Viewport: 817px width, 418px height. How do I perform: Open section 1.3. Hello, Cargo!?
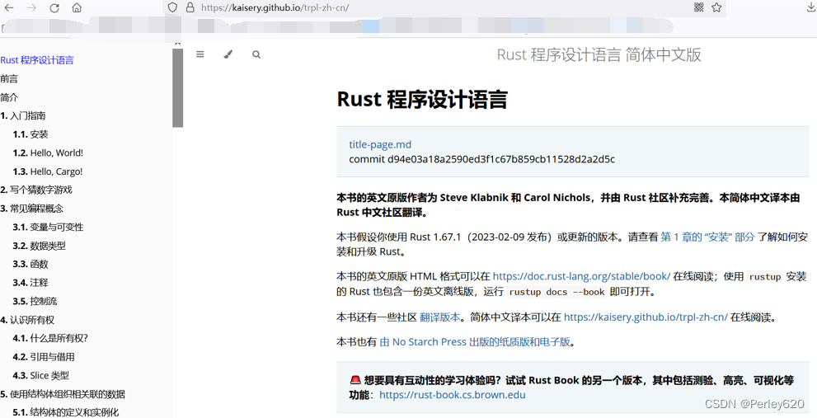click(x=48, y=171)
